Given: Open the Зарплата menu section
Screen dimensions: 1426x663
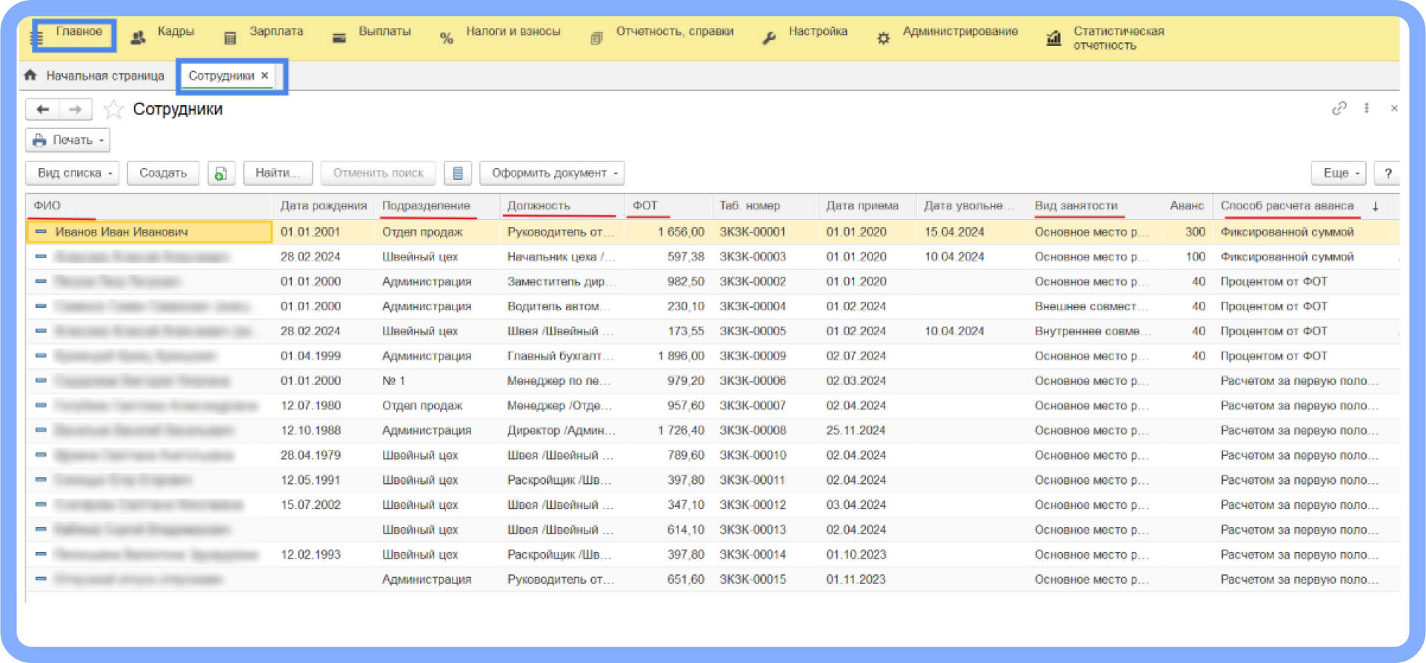Looking at the screenshot, I should click(x=276, y=32).
